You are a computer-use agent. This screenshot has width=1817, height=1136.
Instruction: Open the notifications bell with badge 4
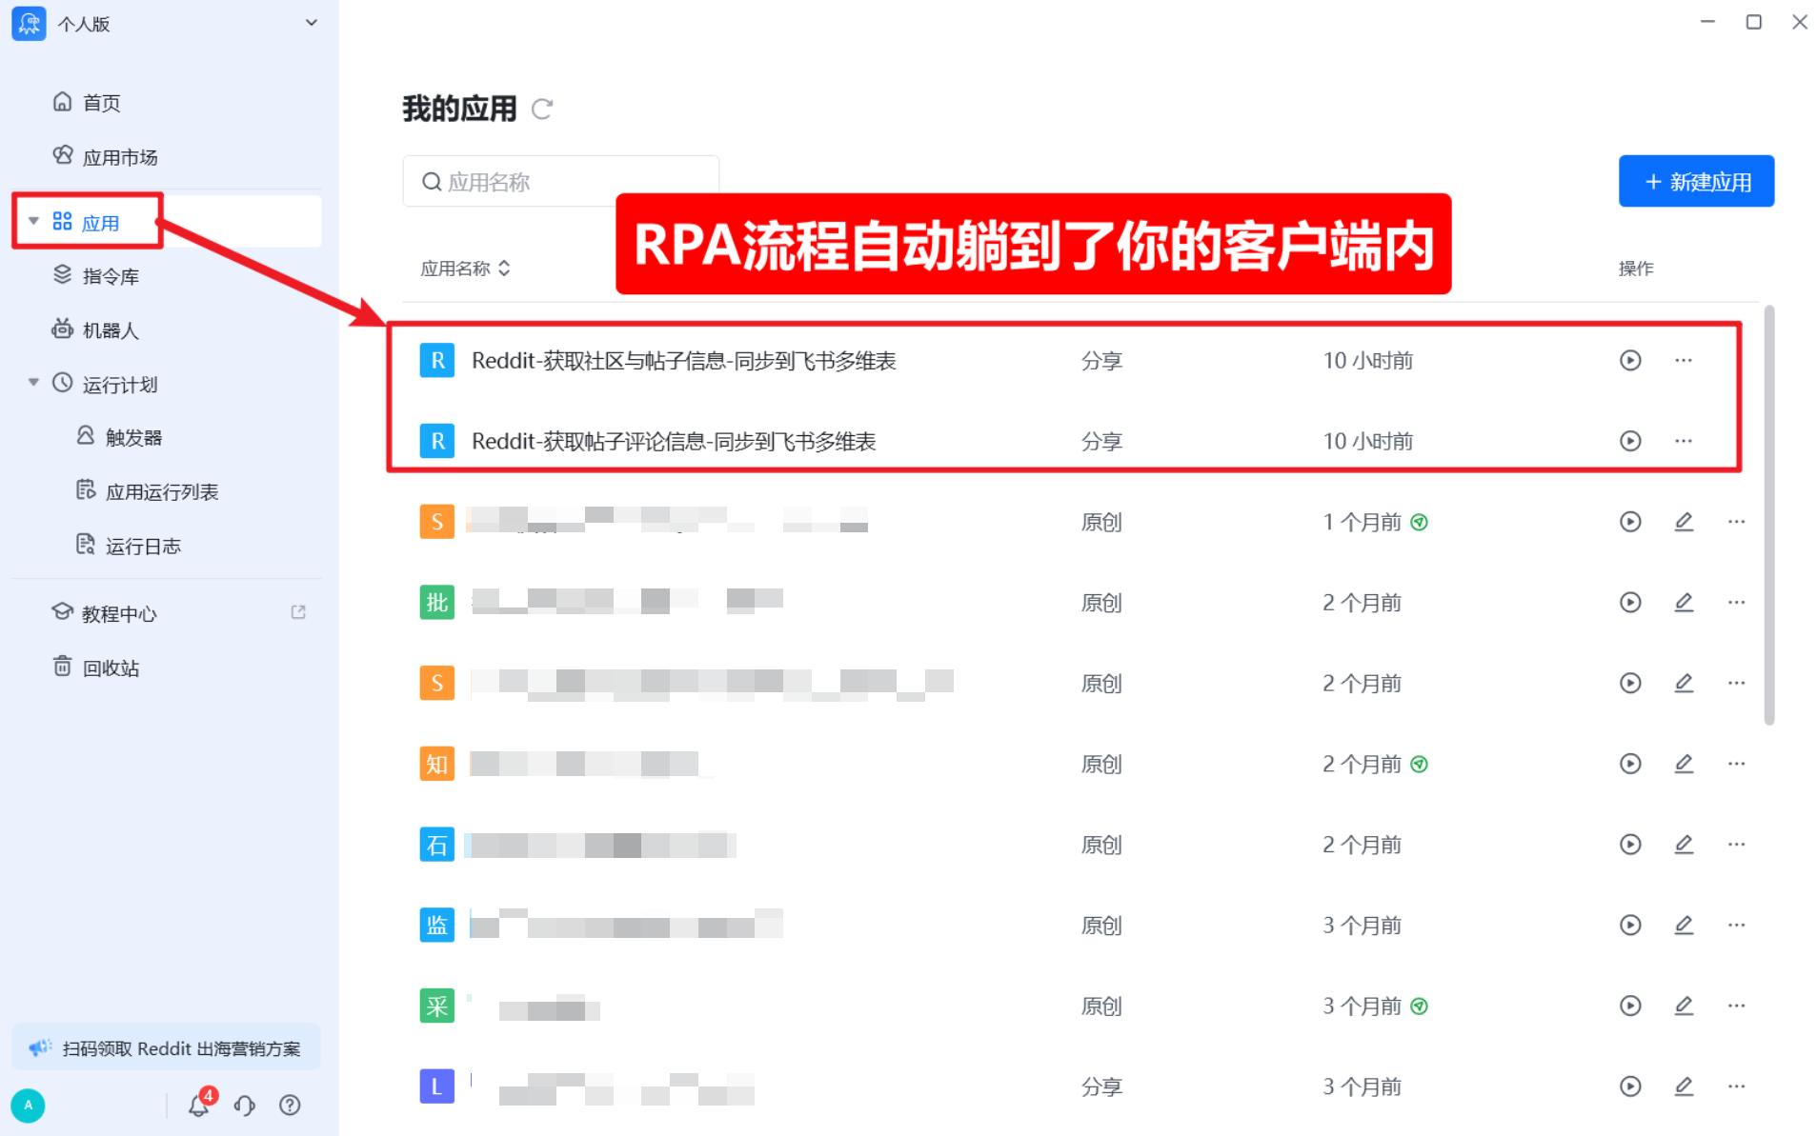pyautogui.click(x=200, y=1104)
